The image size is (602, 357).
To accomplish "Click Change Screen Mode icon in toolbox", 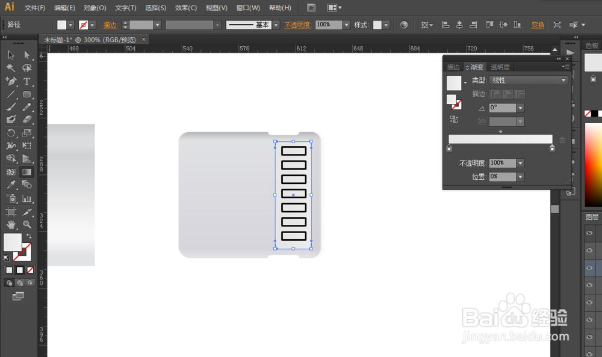I will coord(18,296).
